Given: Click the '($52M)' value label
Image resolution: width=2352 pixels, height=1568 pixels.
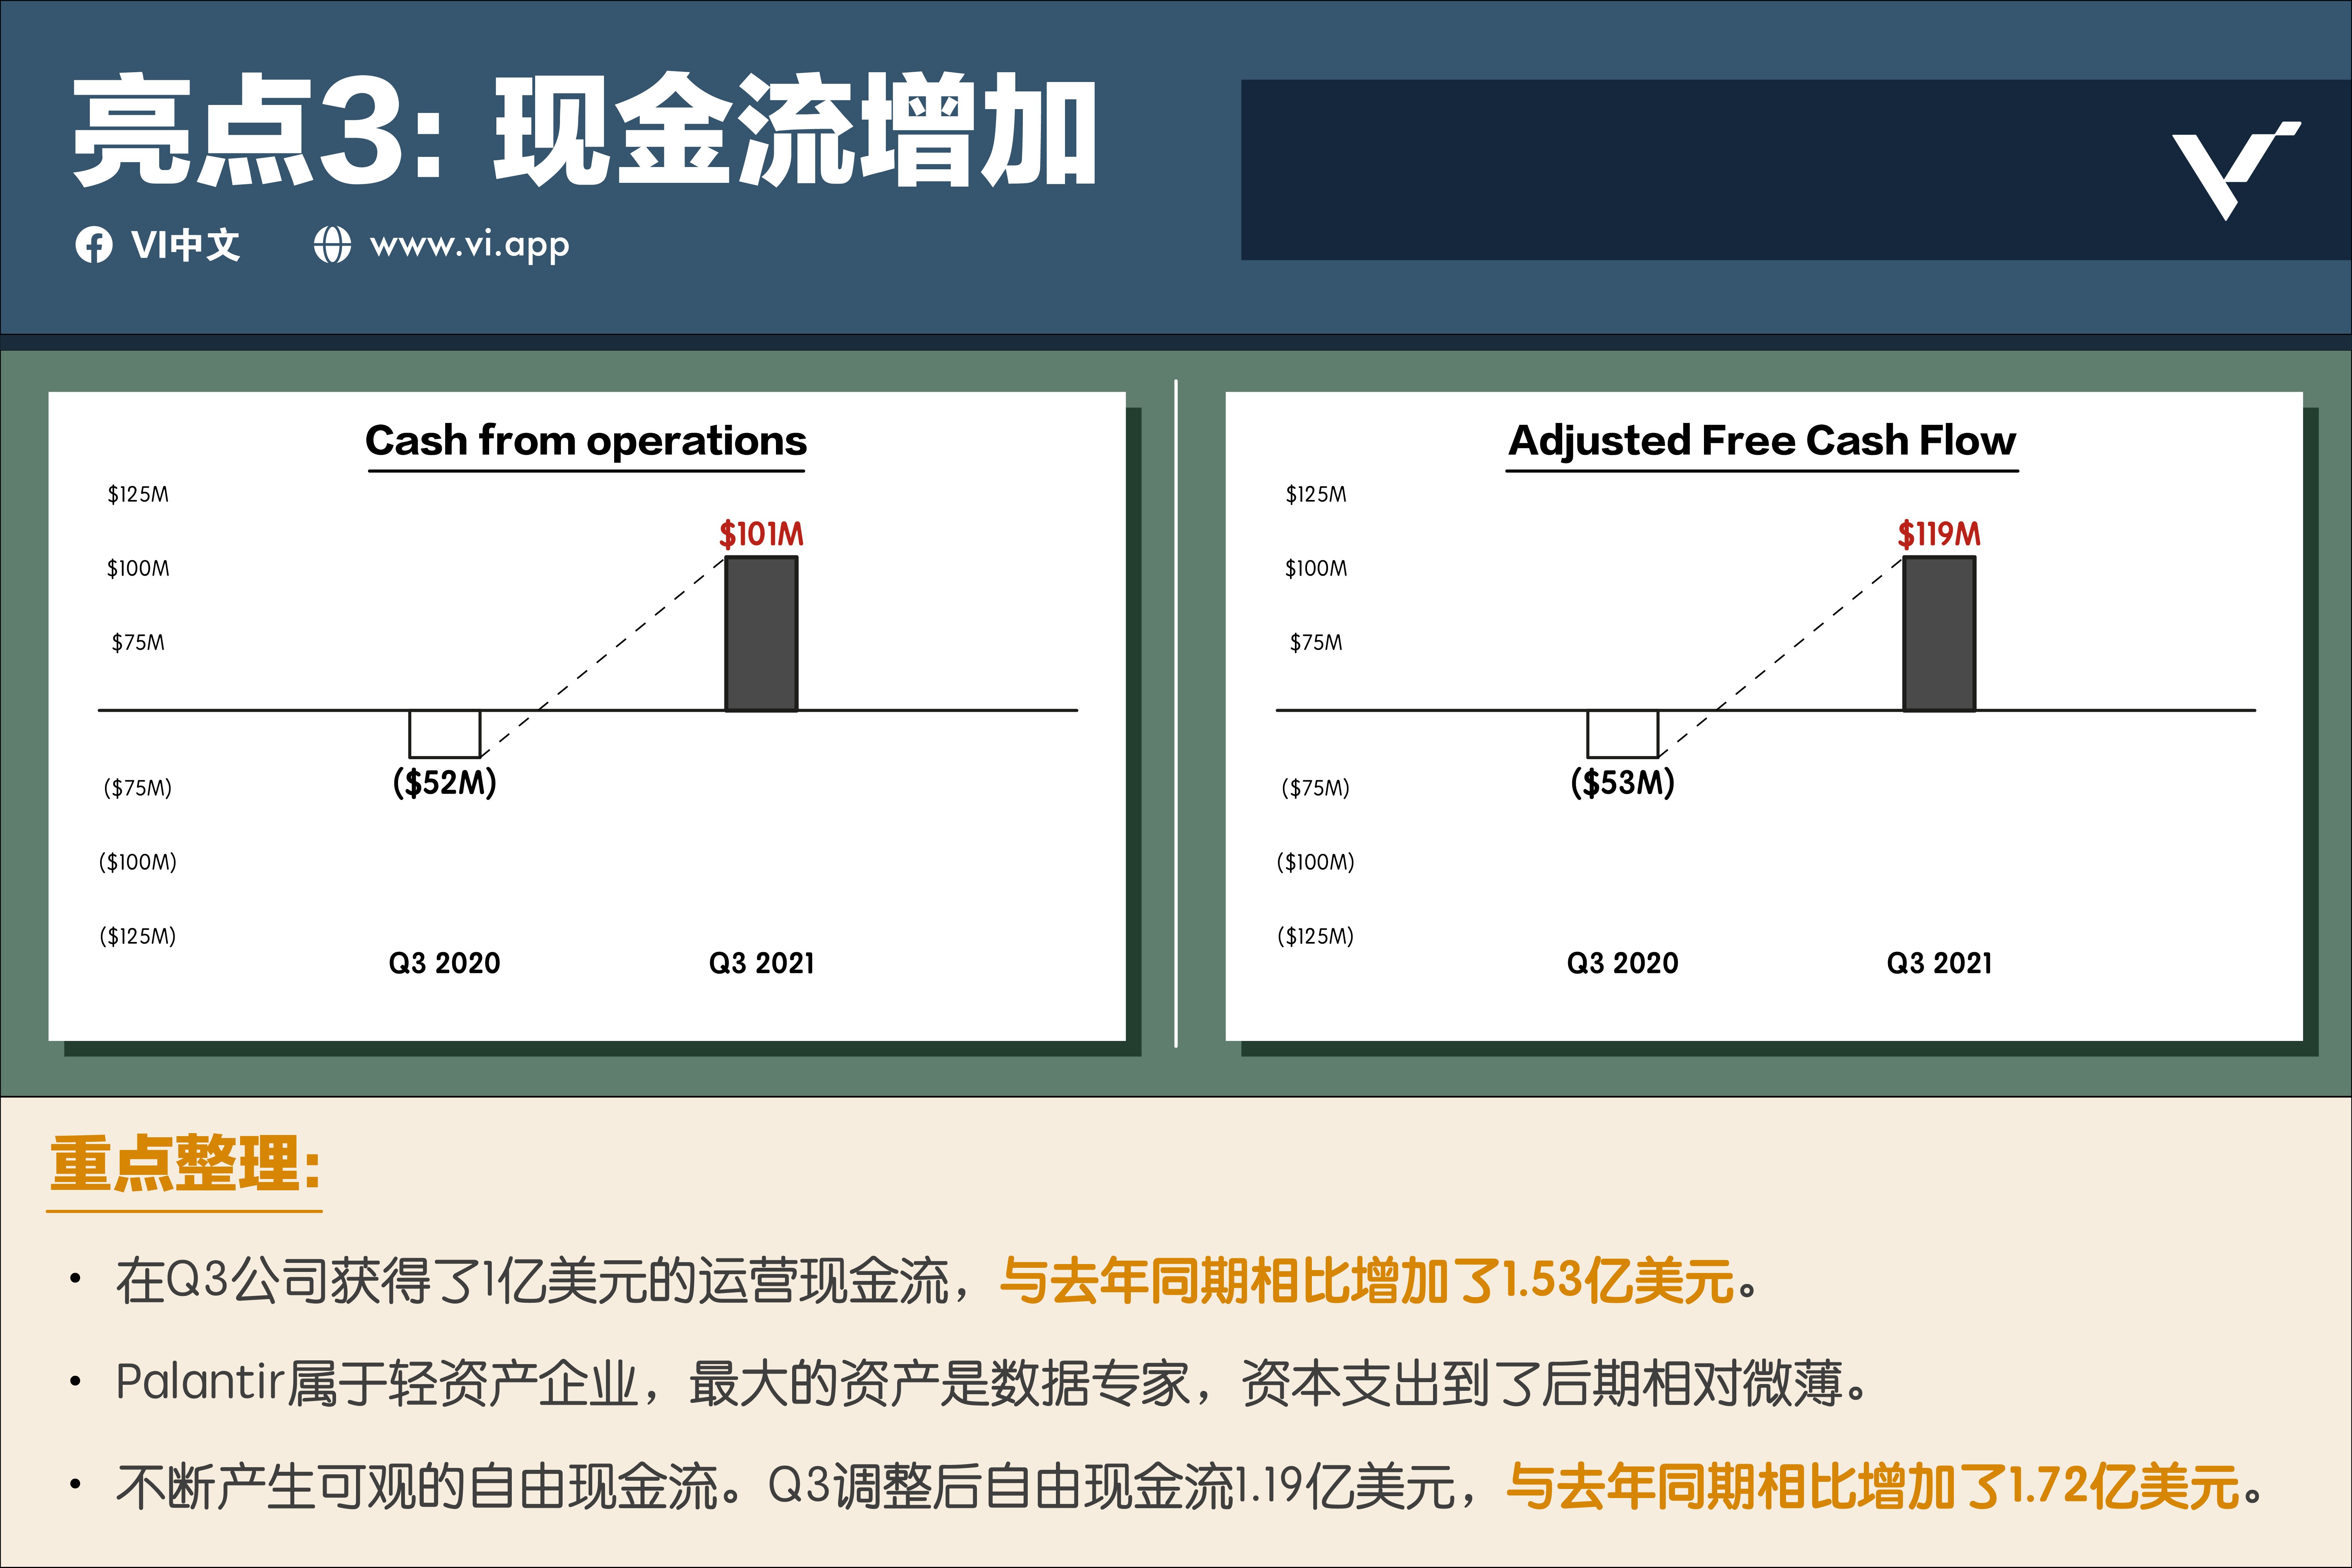Looking at the screenshot, I should [444, 782].
